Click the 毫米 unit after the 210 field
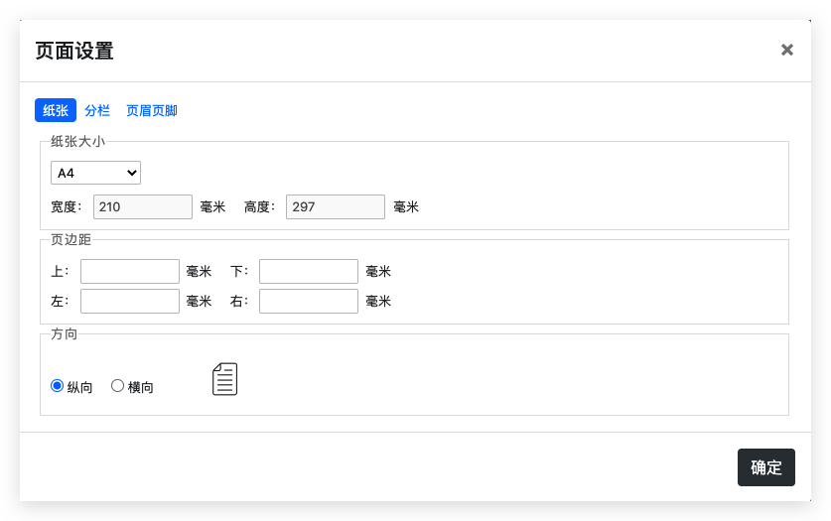Screen dimensions: 831x521 click(x=213, y=206)
